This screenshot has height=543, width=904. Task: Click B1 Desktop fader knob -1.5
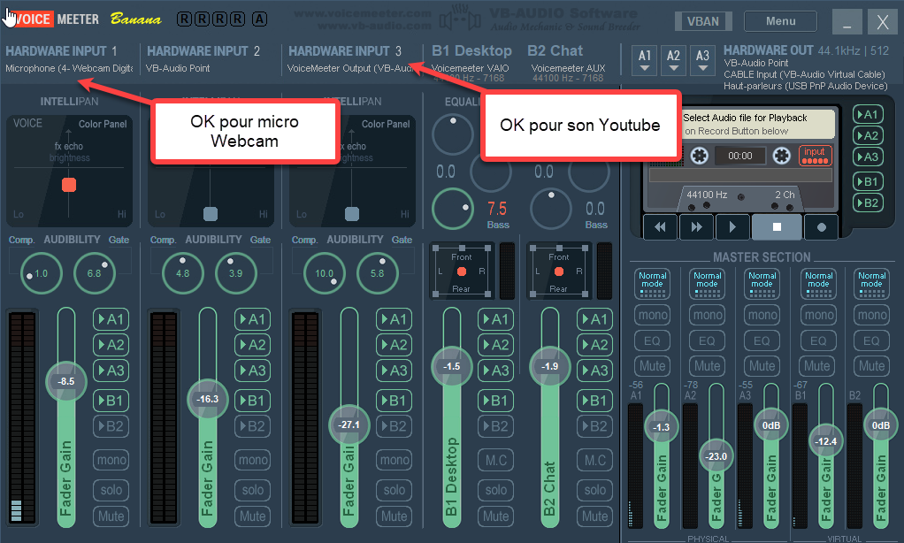[x=451, y=367]
